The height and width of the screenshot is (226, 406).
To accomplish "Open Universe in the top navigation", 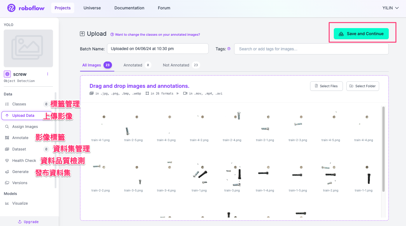I will [92, 8].
